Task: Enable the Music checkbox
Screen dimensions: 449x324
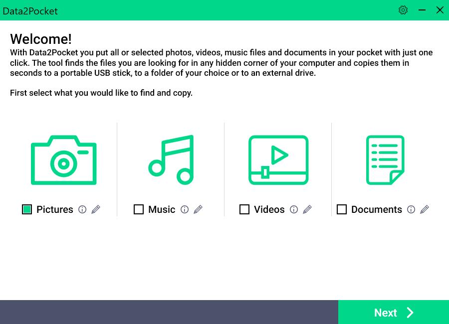Action: [x=139, y=210]
